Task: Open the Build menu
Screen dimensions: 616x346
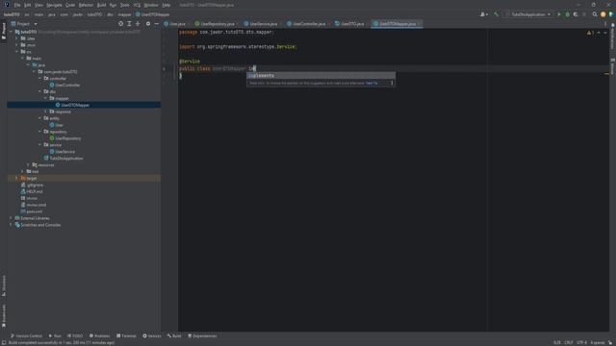Action: (x=101, y=5)
